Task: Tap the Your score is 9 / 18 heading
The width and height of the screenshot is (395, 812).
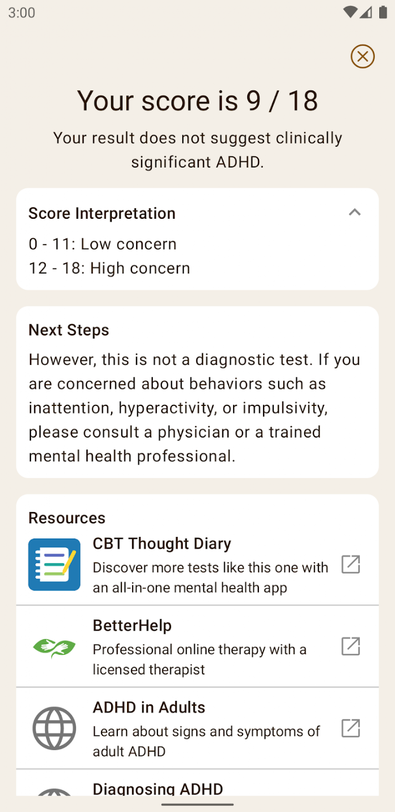Action: coord(197,101)
